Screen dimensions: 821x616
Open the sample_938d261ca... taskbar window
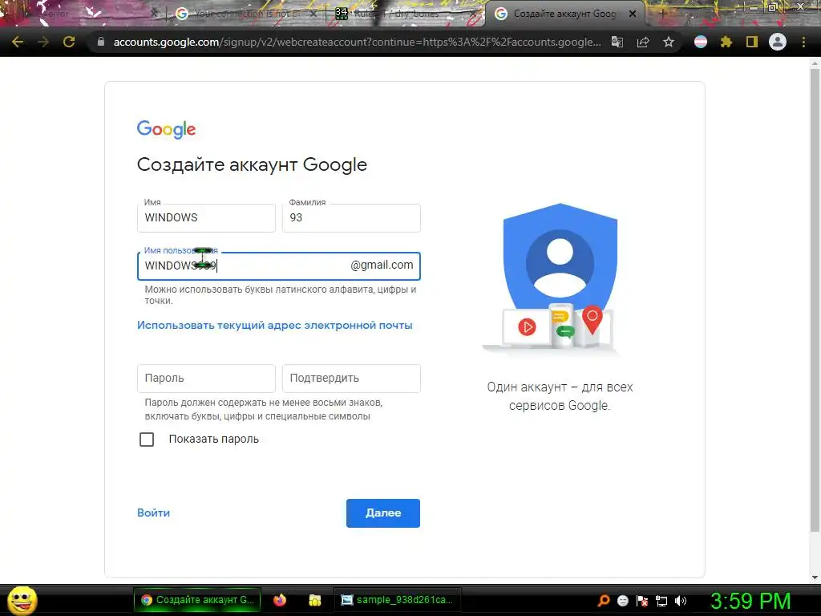click(398, 600)
